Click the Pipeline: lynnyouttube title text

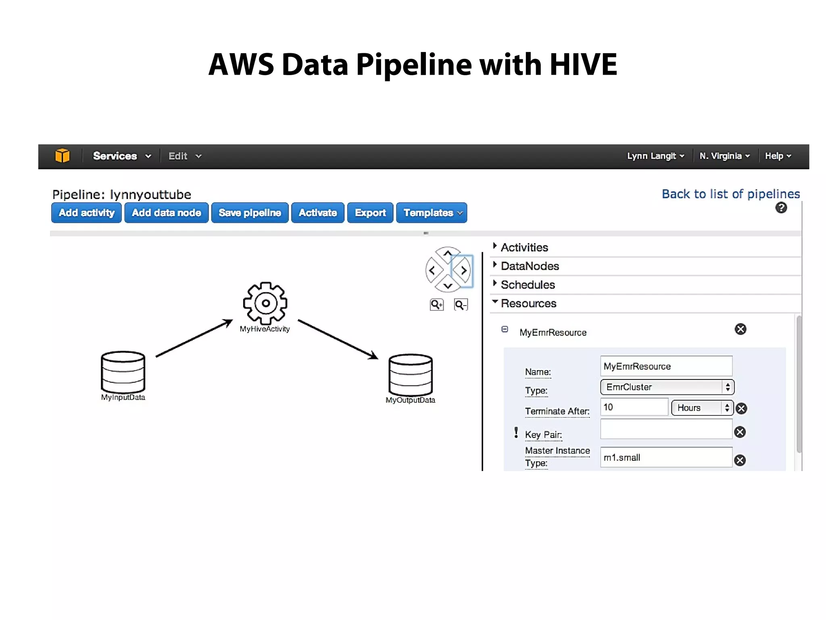pos(122,195)
